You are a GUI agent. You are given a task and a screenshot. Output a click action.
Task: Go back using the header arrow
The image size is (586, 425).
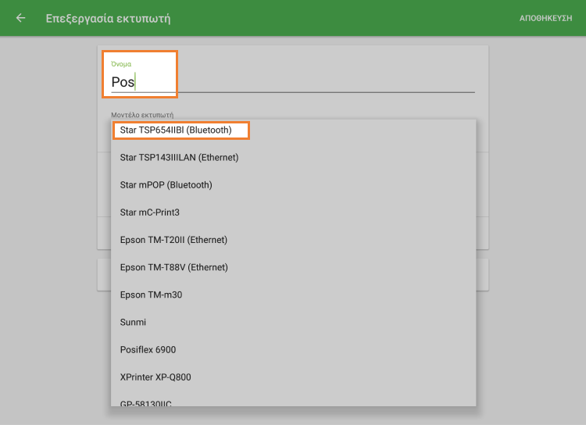tap(20, 18)
